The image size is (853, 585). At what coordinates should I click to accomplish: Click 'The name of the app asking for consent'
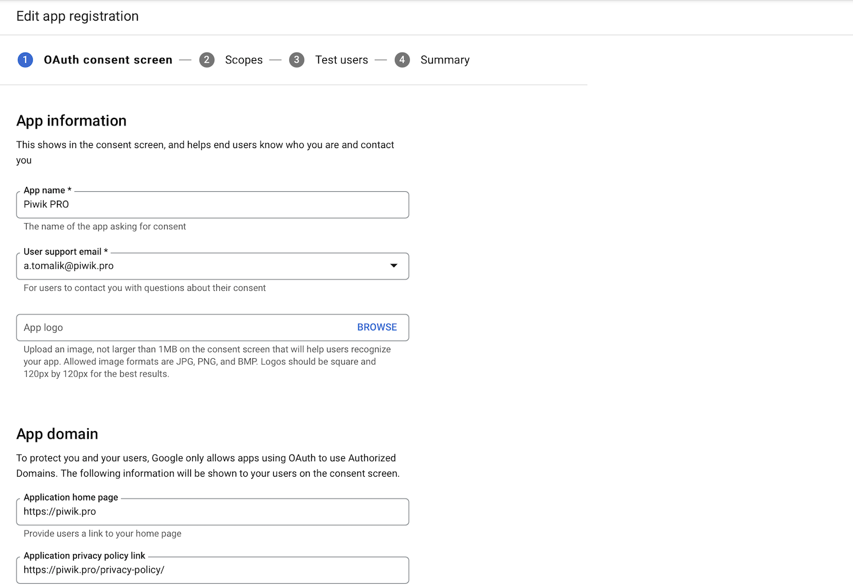click(x=105, y=226)
